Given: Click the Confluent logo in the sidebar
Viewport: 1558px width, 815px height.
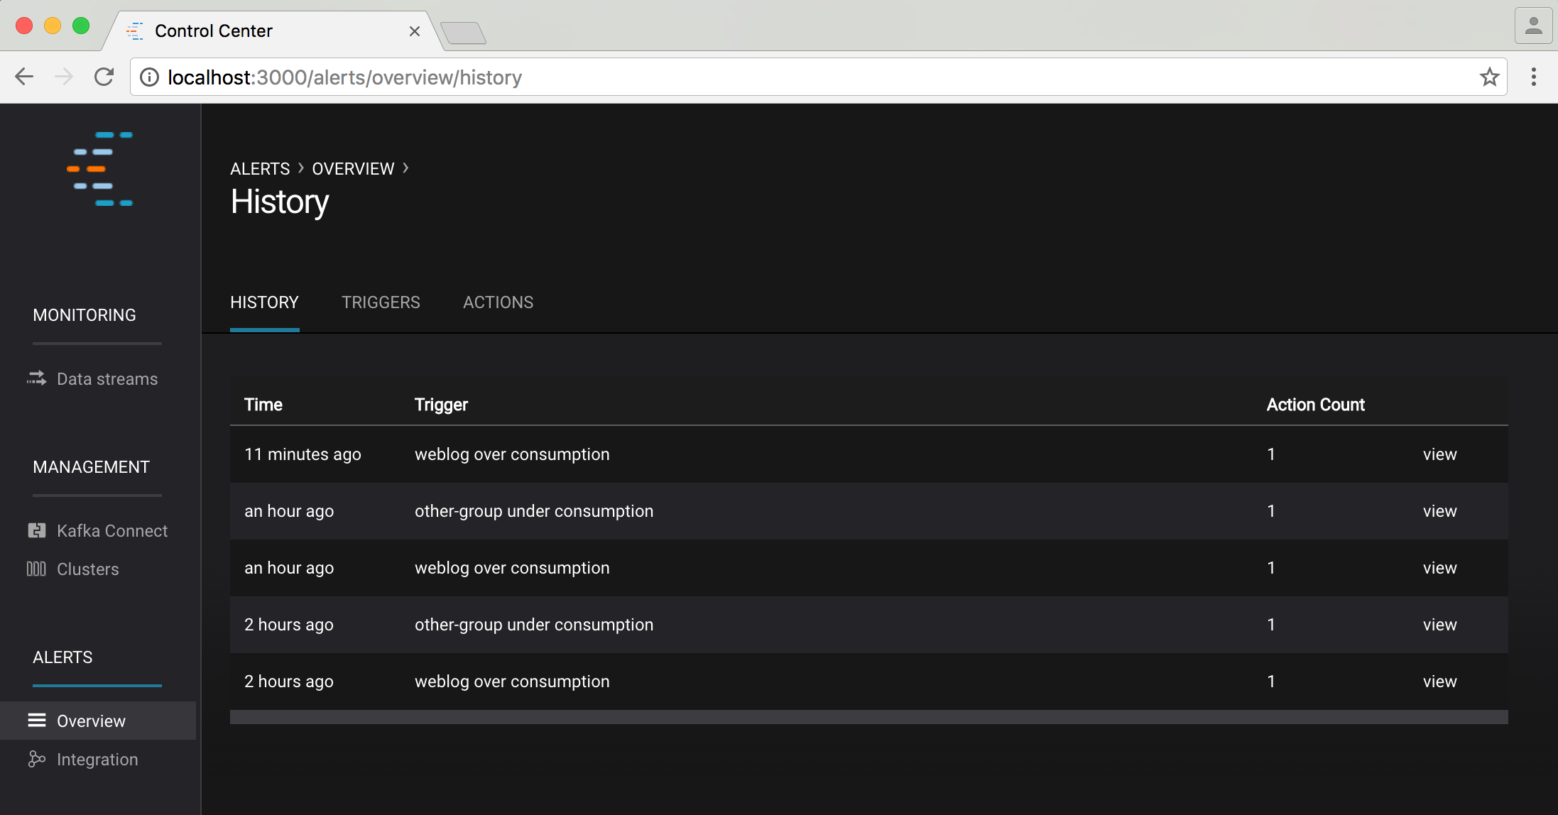Looking at the screenshot, I should (100, 169).
